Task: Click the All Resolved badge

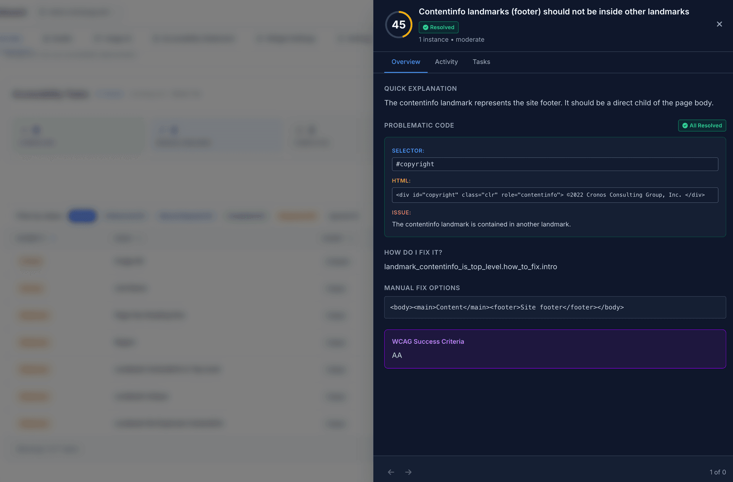Action: (x=702, y=126)
